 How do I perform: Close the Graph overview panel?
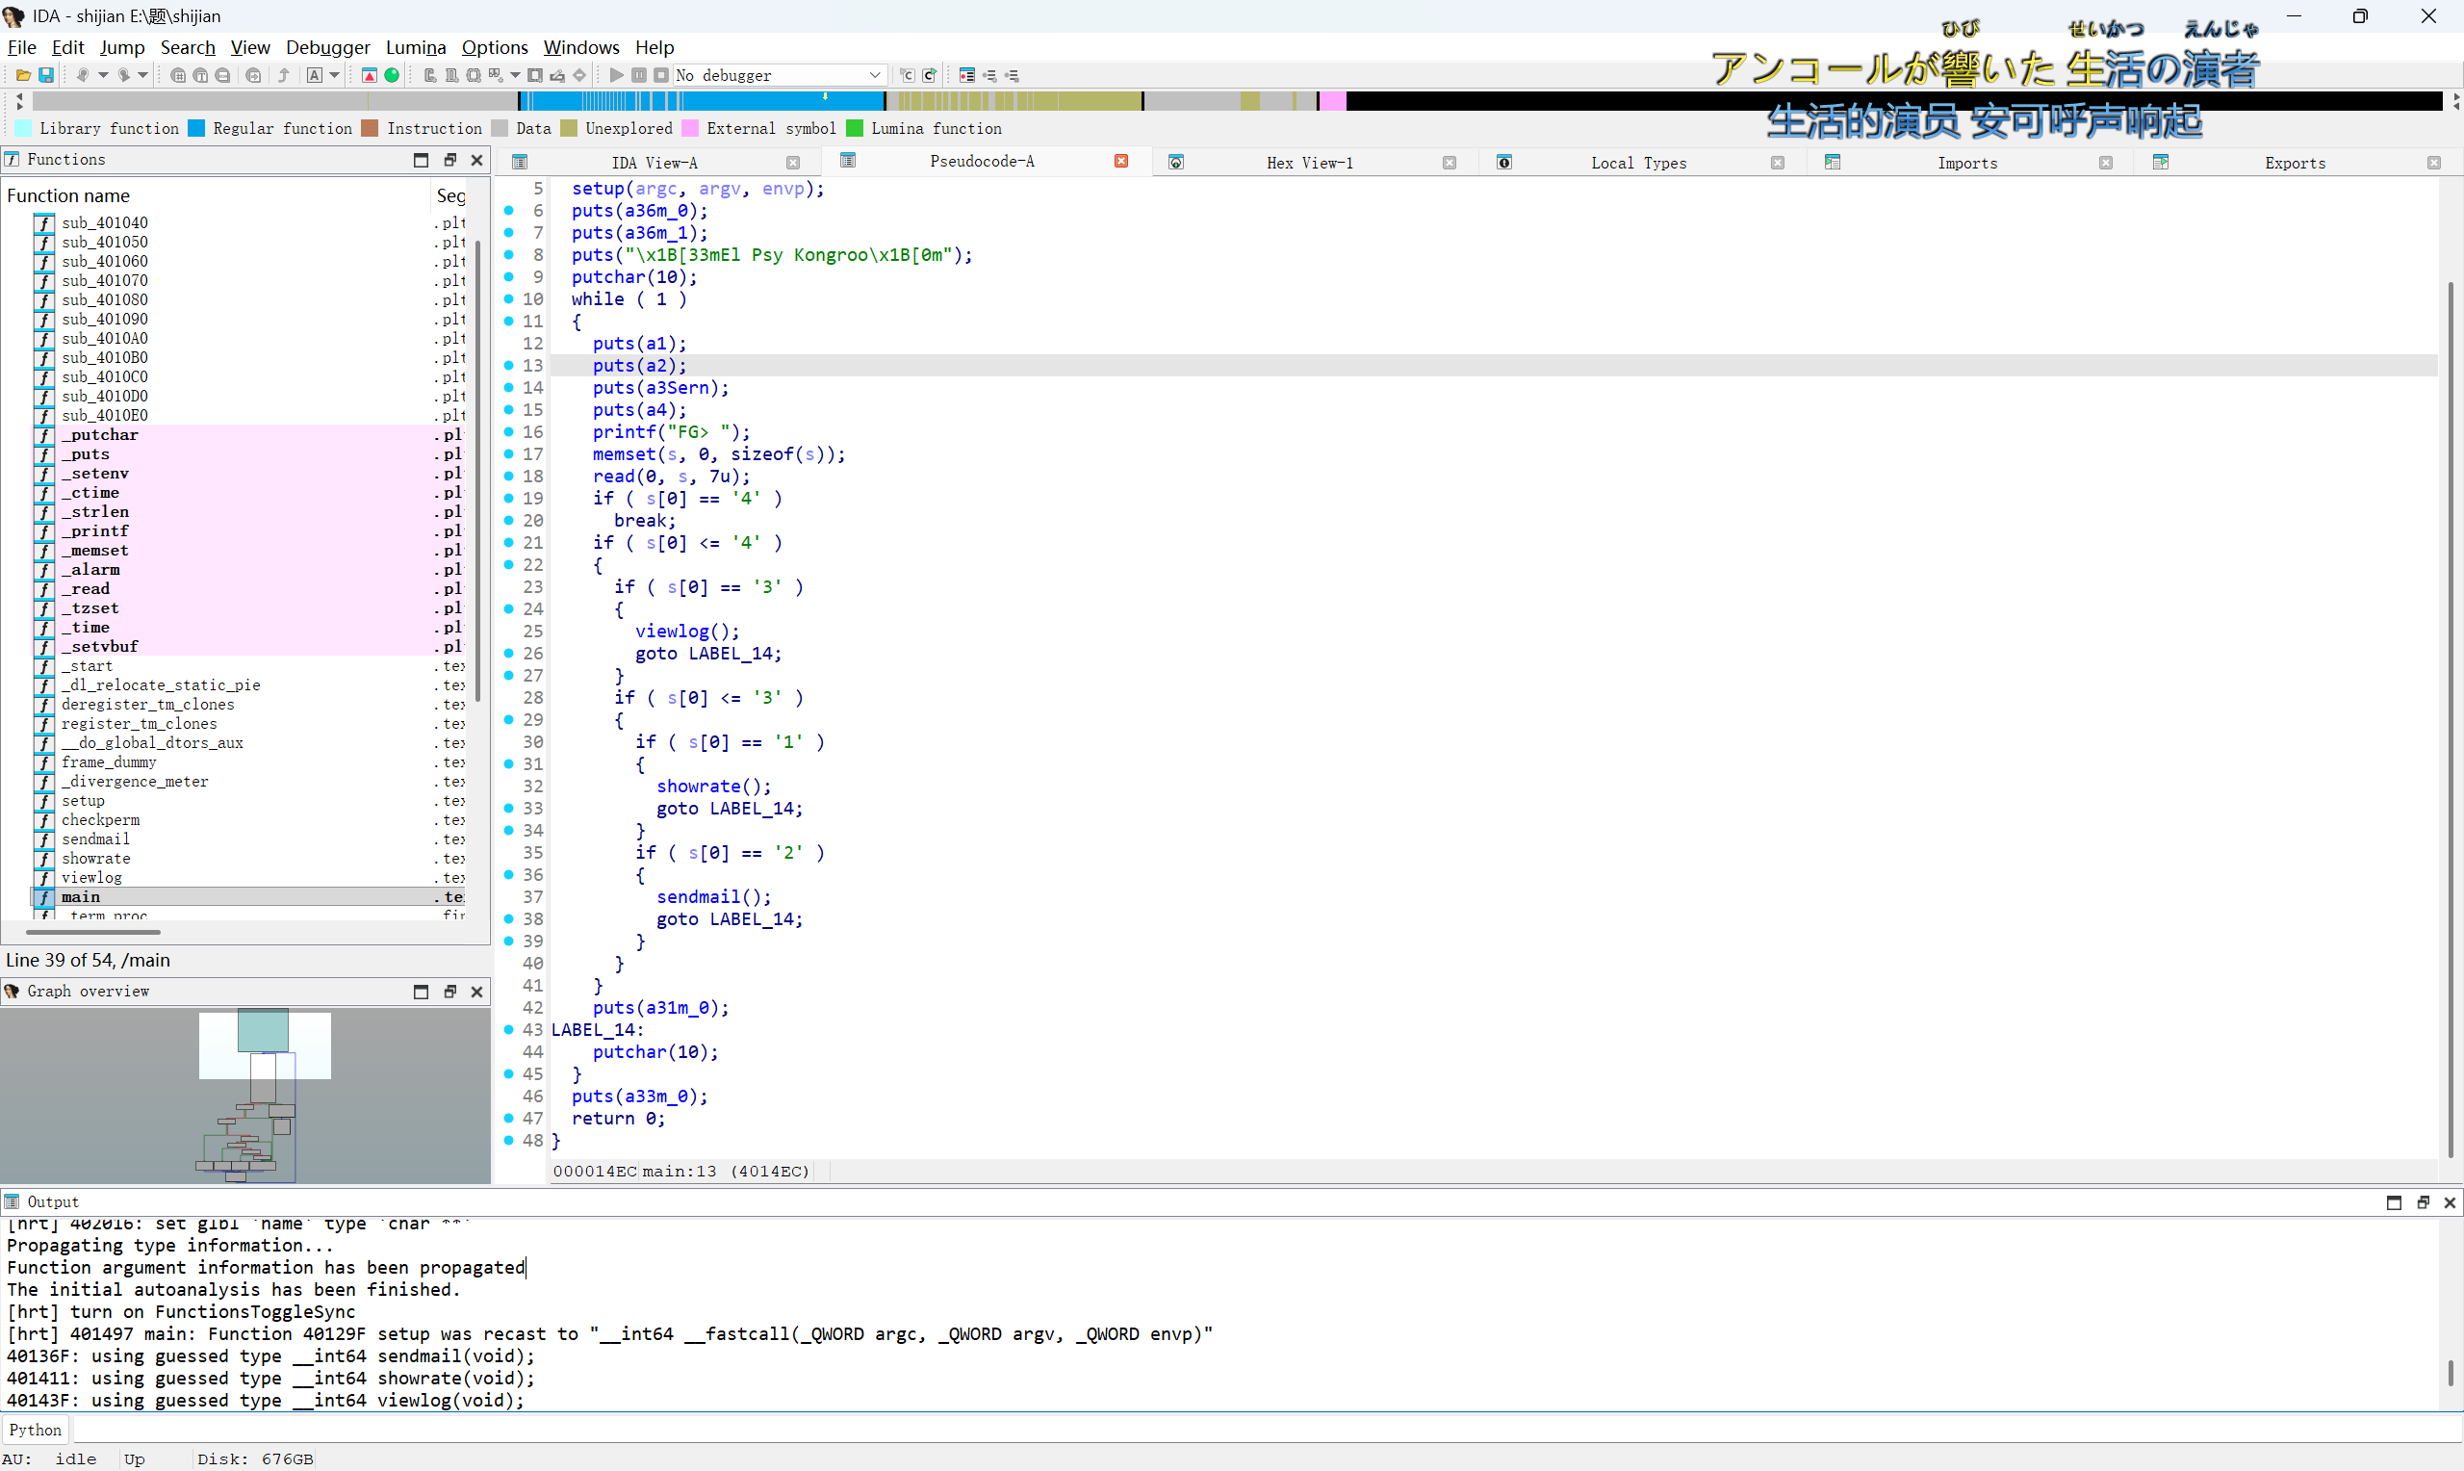pos(476,992)
